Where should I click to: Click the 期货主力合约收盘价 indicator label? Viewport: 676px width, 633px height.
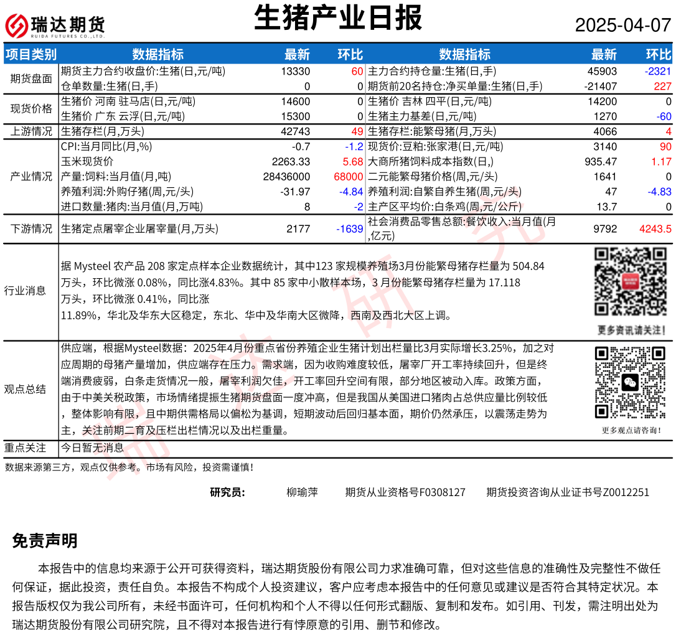[143, 71]
